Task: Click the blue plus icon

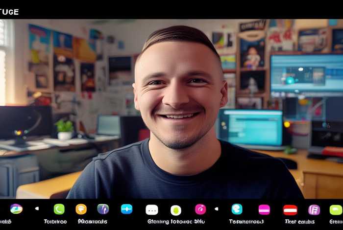Action: tap(127, 209)
